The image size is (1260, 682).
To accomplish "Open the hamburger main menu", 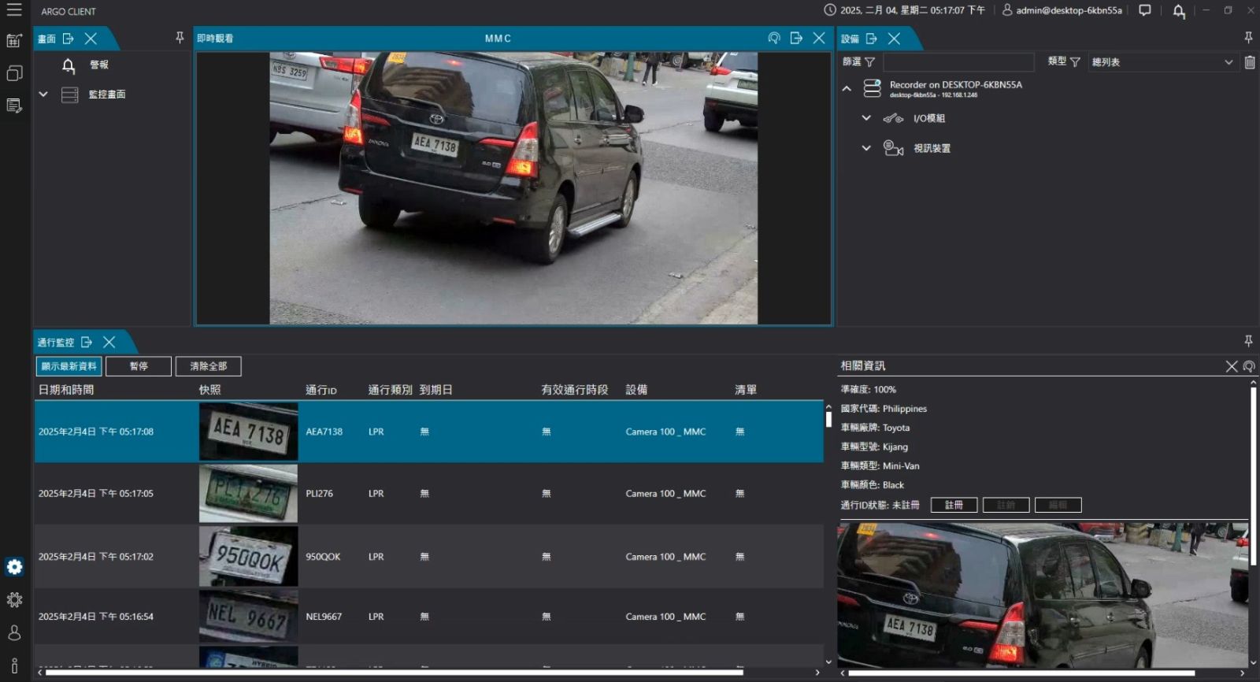I will tap(14, 10).
